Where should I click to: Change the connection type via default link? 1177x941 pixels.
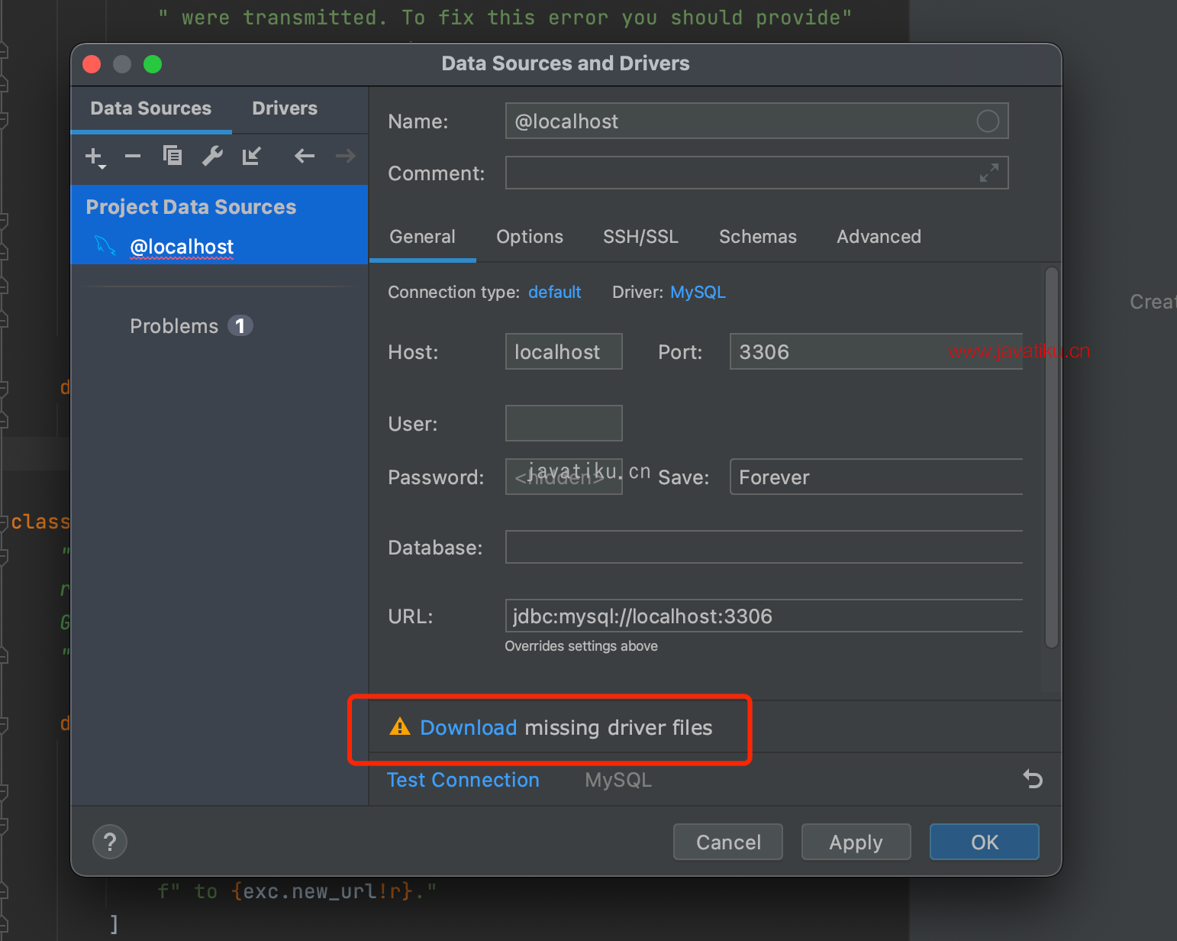[555, 293]
